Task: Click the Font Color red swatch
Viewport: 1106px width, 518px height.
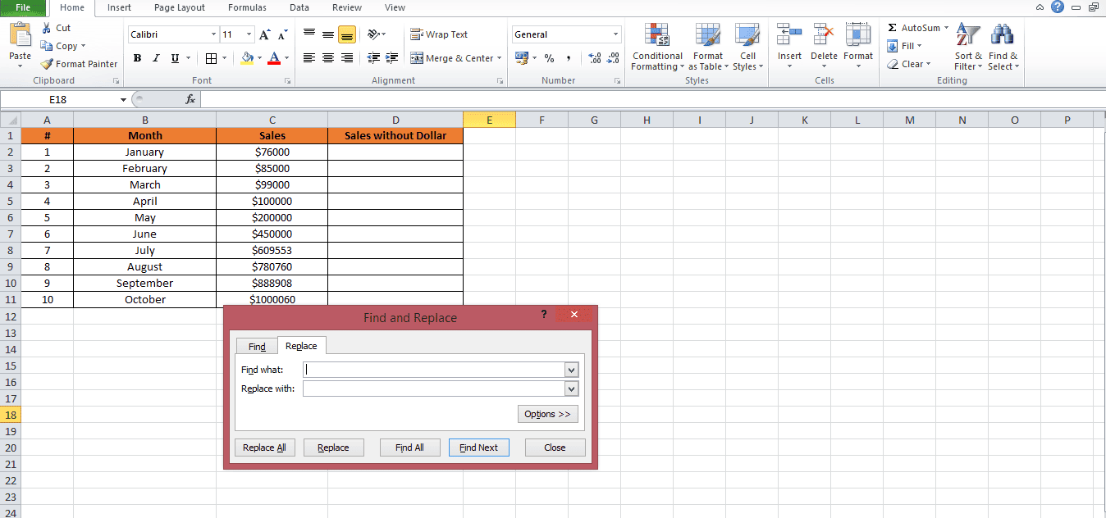Action: point(276,62)
